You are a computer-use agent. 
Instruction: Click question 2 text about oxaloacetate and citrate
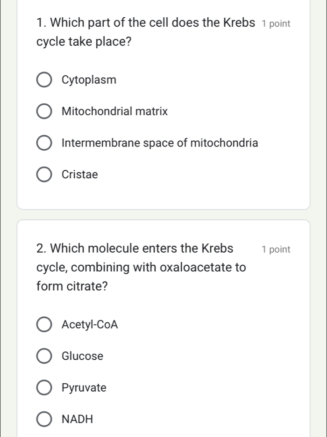click(x=140, y=268)
